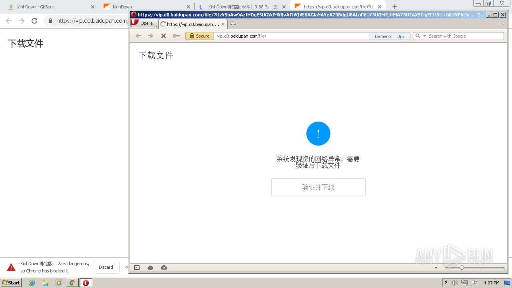
Task: Expand the closed tabs list arrow in Opera
Action: pos(503,24)
